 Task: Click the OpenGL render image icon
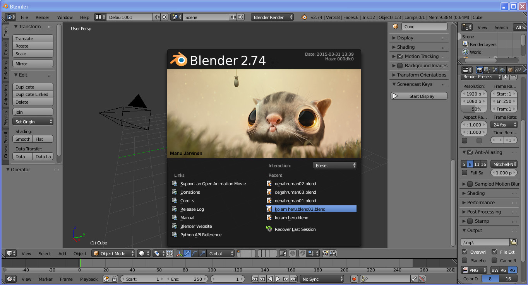[x=326, y=254]
